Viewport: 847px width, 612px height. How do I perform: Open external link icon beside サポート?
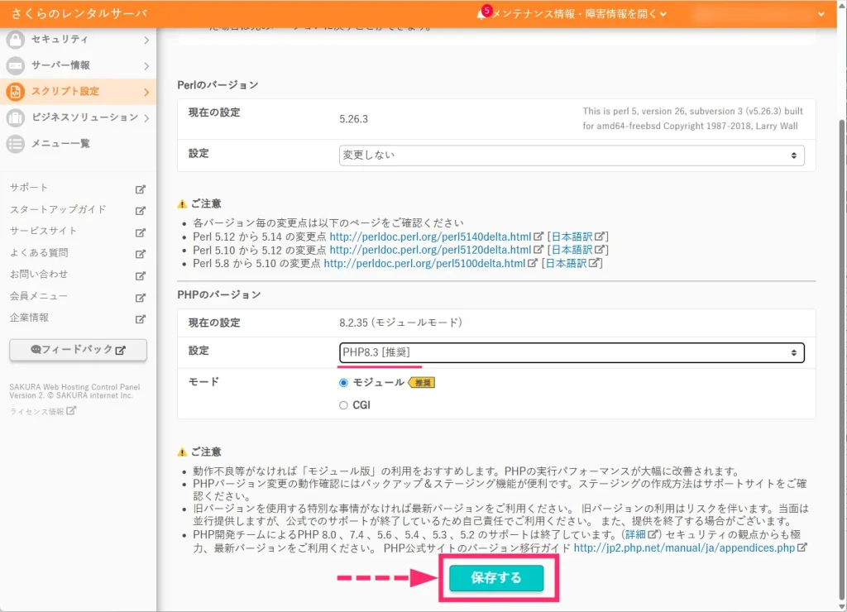[x=141, y=189]
